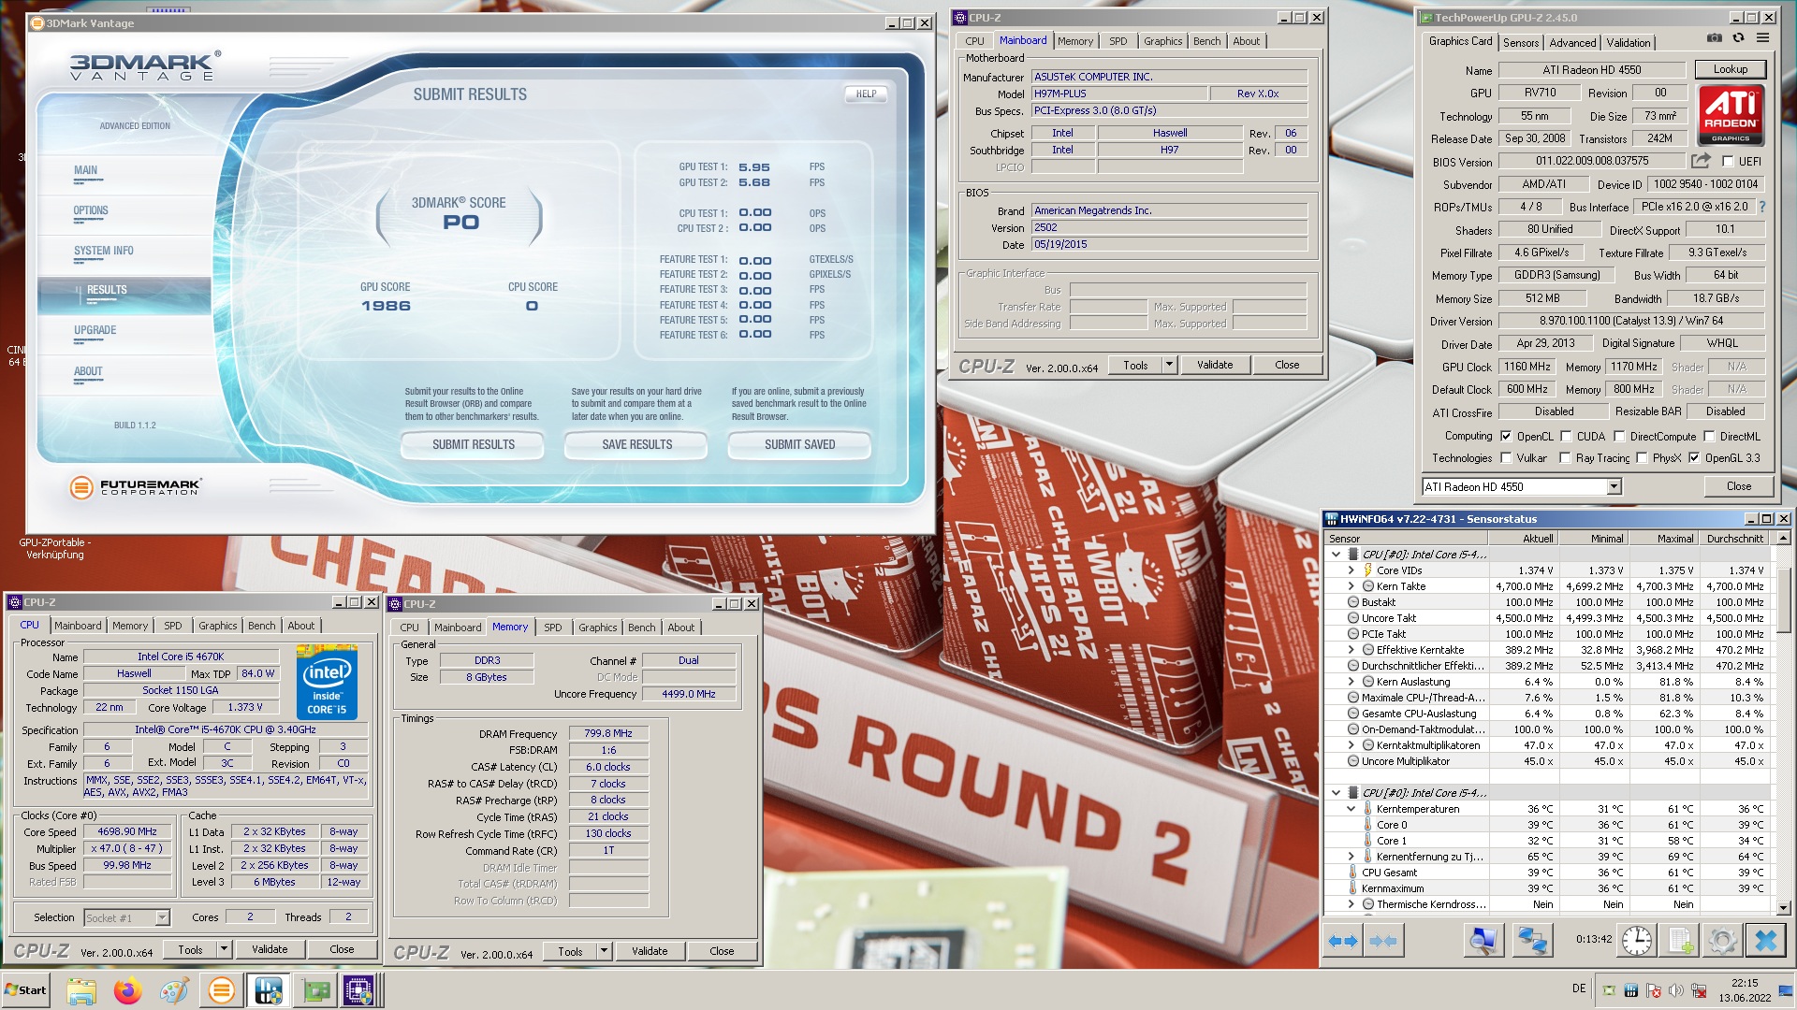1797x1010 pixels.
Task: Toggle Vulkan checkbox in GPU-Z
Action: pos(1506,457)
